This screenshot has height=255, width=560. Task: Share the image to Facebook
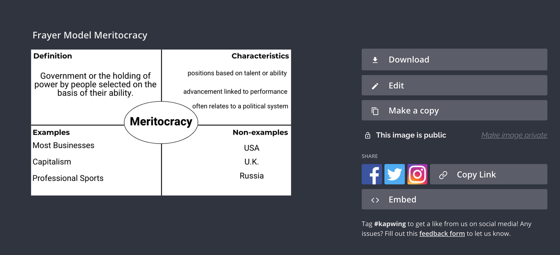372,174
